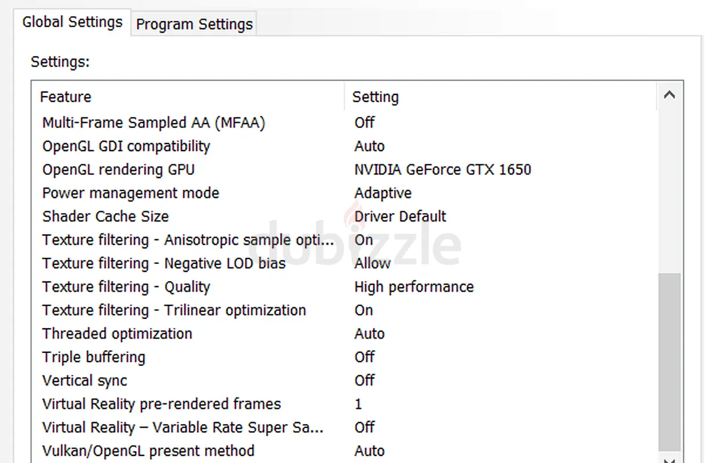Open Triple buffering 'Off' value

pyautogui.click(x=365, y=357)
